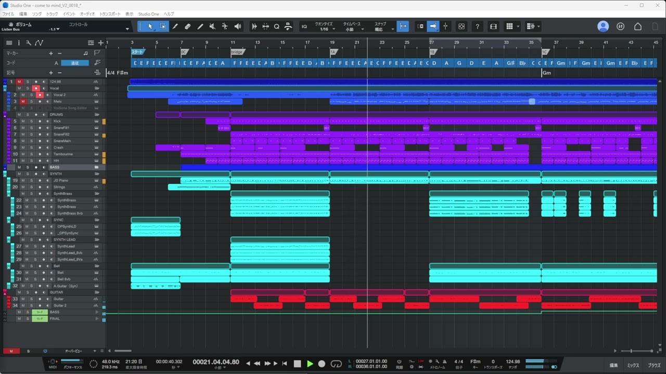Open the トラック menu
Viewport: 666px width, 374px height.
[x=52, y=14]
